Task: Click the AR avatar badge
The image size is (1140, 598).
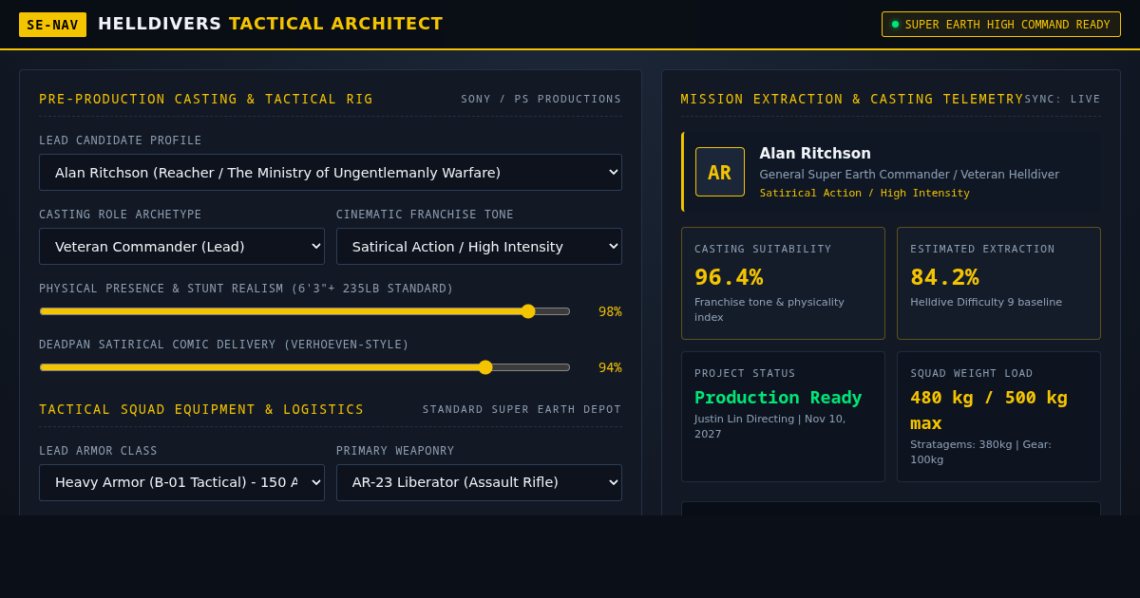Action: [x=720, y=172]
